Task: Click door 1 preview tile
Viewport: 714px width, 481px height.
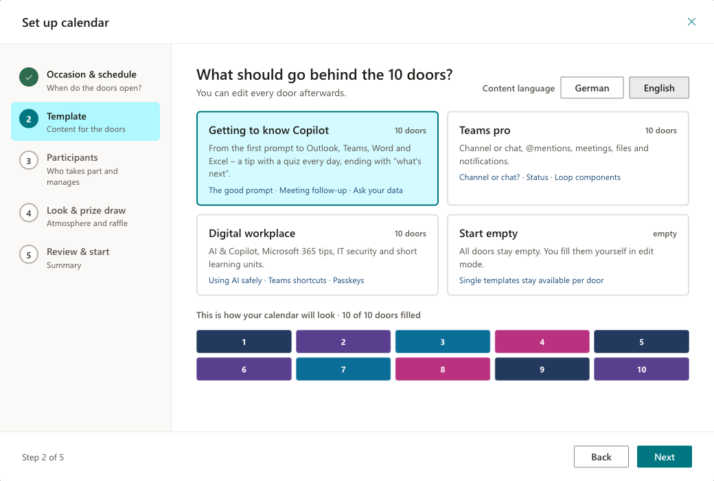Action: tap(244, 342)
